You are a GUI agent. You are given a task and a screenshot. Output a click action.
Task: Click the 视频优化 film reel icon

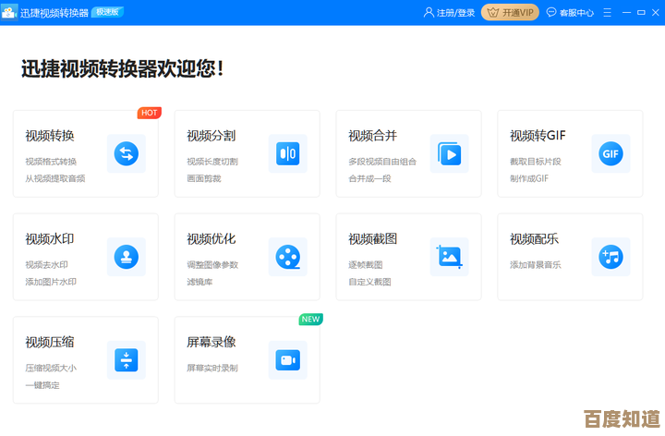[x=288, y=257]
